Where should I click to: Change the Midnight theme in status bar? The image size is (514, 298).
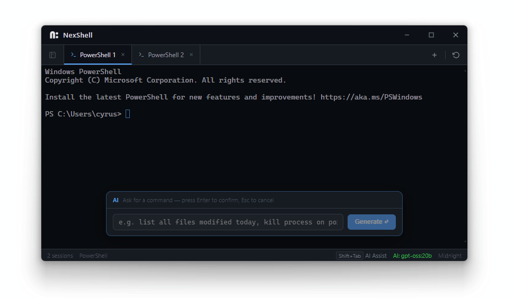point(450,256)
